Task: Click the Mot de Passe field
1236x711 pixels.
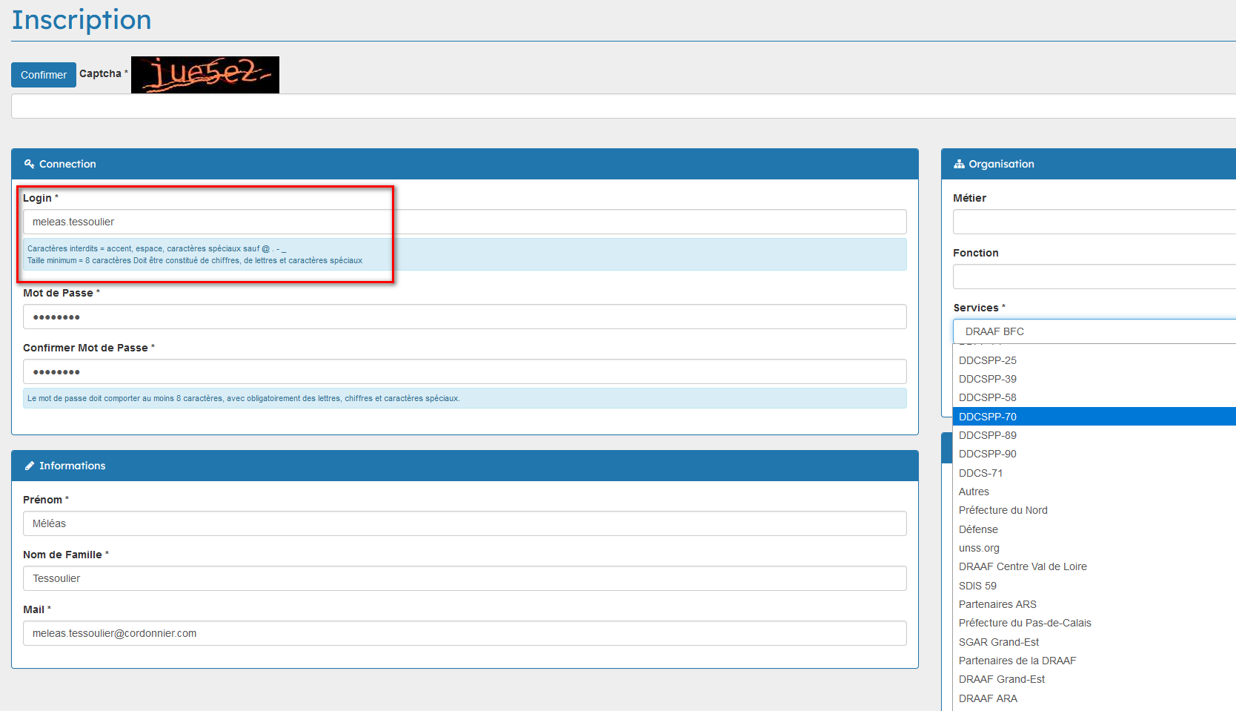Action: pyautogui.click(x=465, y=317)
